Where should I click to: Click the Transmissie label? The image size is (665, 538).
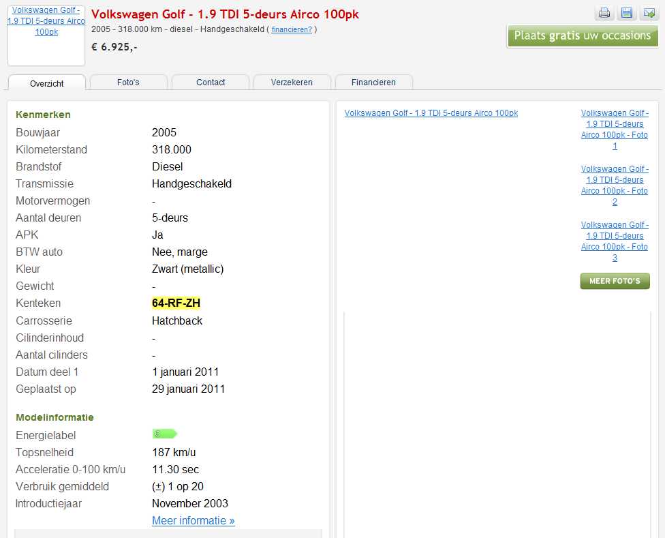[x=44, y=183]
